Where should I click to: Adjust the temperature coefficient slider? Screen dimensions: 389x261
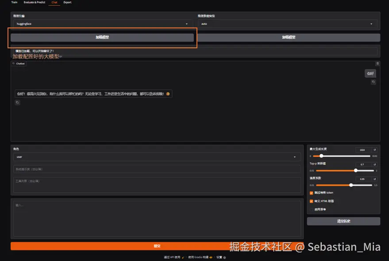click(344, 185)
